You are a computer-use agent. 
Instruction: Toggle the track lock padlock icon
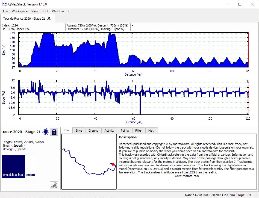click(54, 132)
